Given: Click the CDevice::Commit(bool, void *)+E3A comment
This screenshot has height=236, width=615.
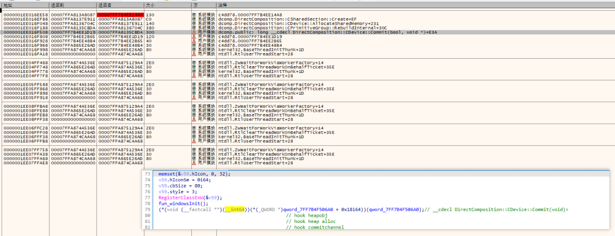Looking at the screenshot, I should (329, 32).
